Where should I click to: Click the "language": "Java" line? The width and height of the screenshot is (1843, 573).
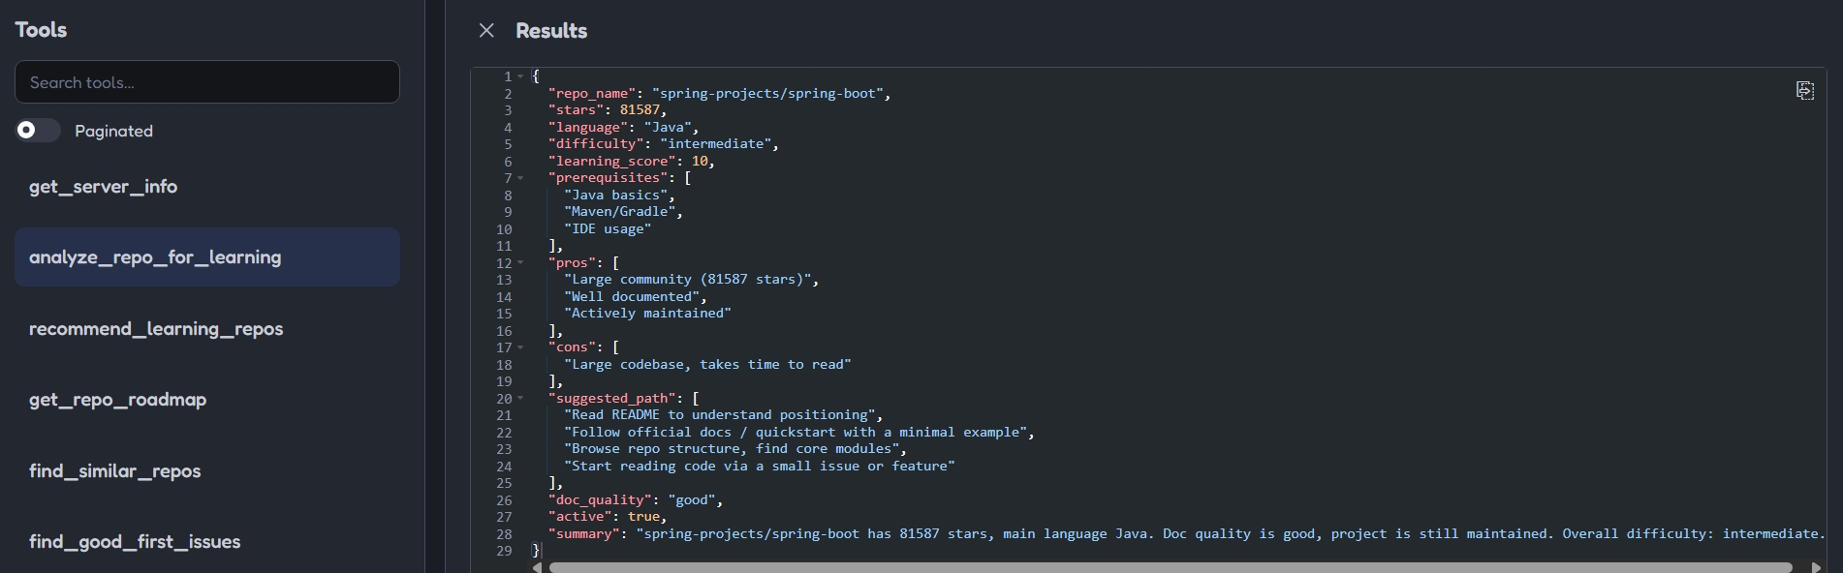click(623, 128)
